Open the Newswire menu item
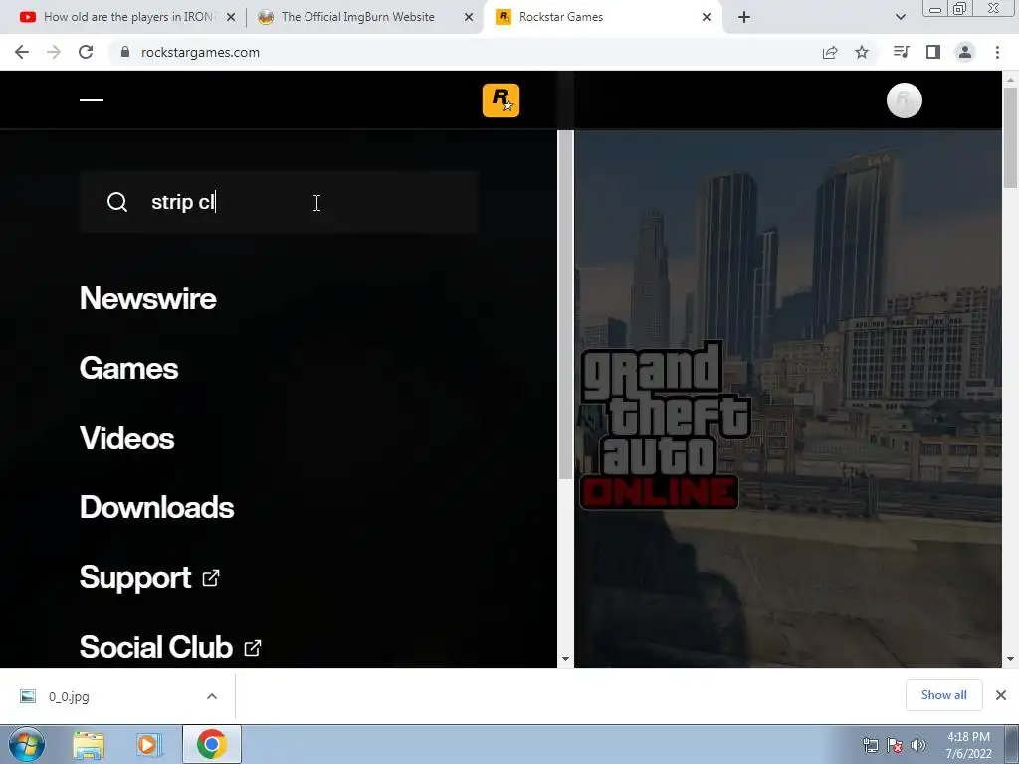 click(x=148, y=298)
